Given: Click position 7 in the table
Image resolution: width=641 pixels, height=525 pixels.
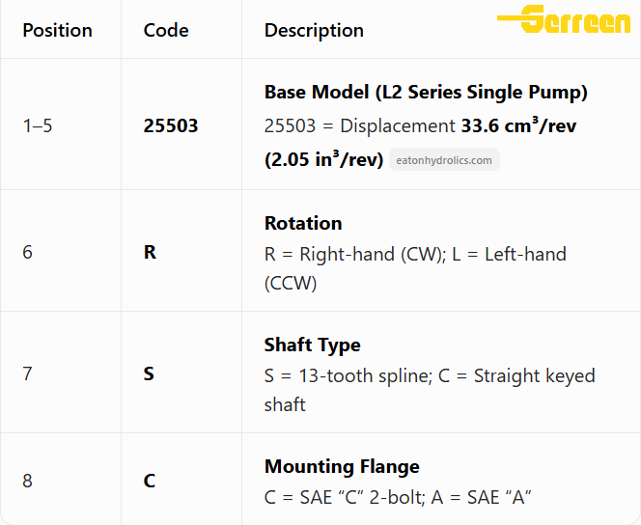Looking at the screenshot, I should pyautogui.click(x=27, y=373).
